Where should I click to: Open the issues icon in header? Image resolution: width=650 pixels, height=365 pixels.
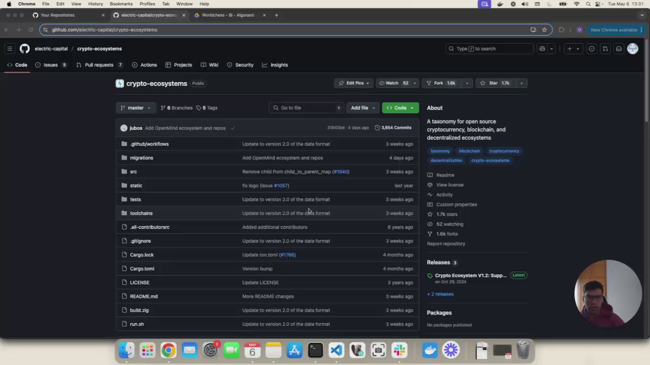[592, 49]
